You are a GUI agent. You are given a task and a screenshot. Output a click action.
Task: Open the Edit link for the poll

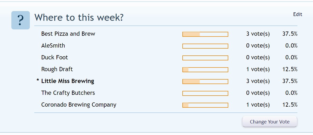(x=298, y=14)
